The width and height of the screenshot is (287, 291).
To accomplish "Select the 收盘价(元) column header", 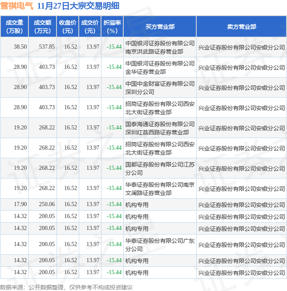I will pos(68,26).
